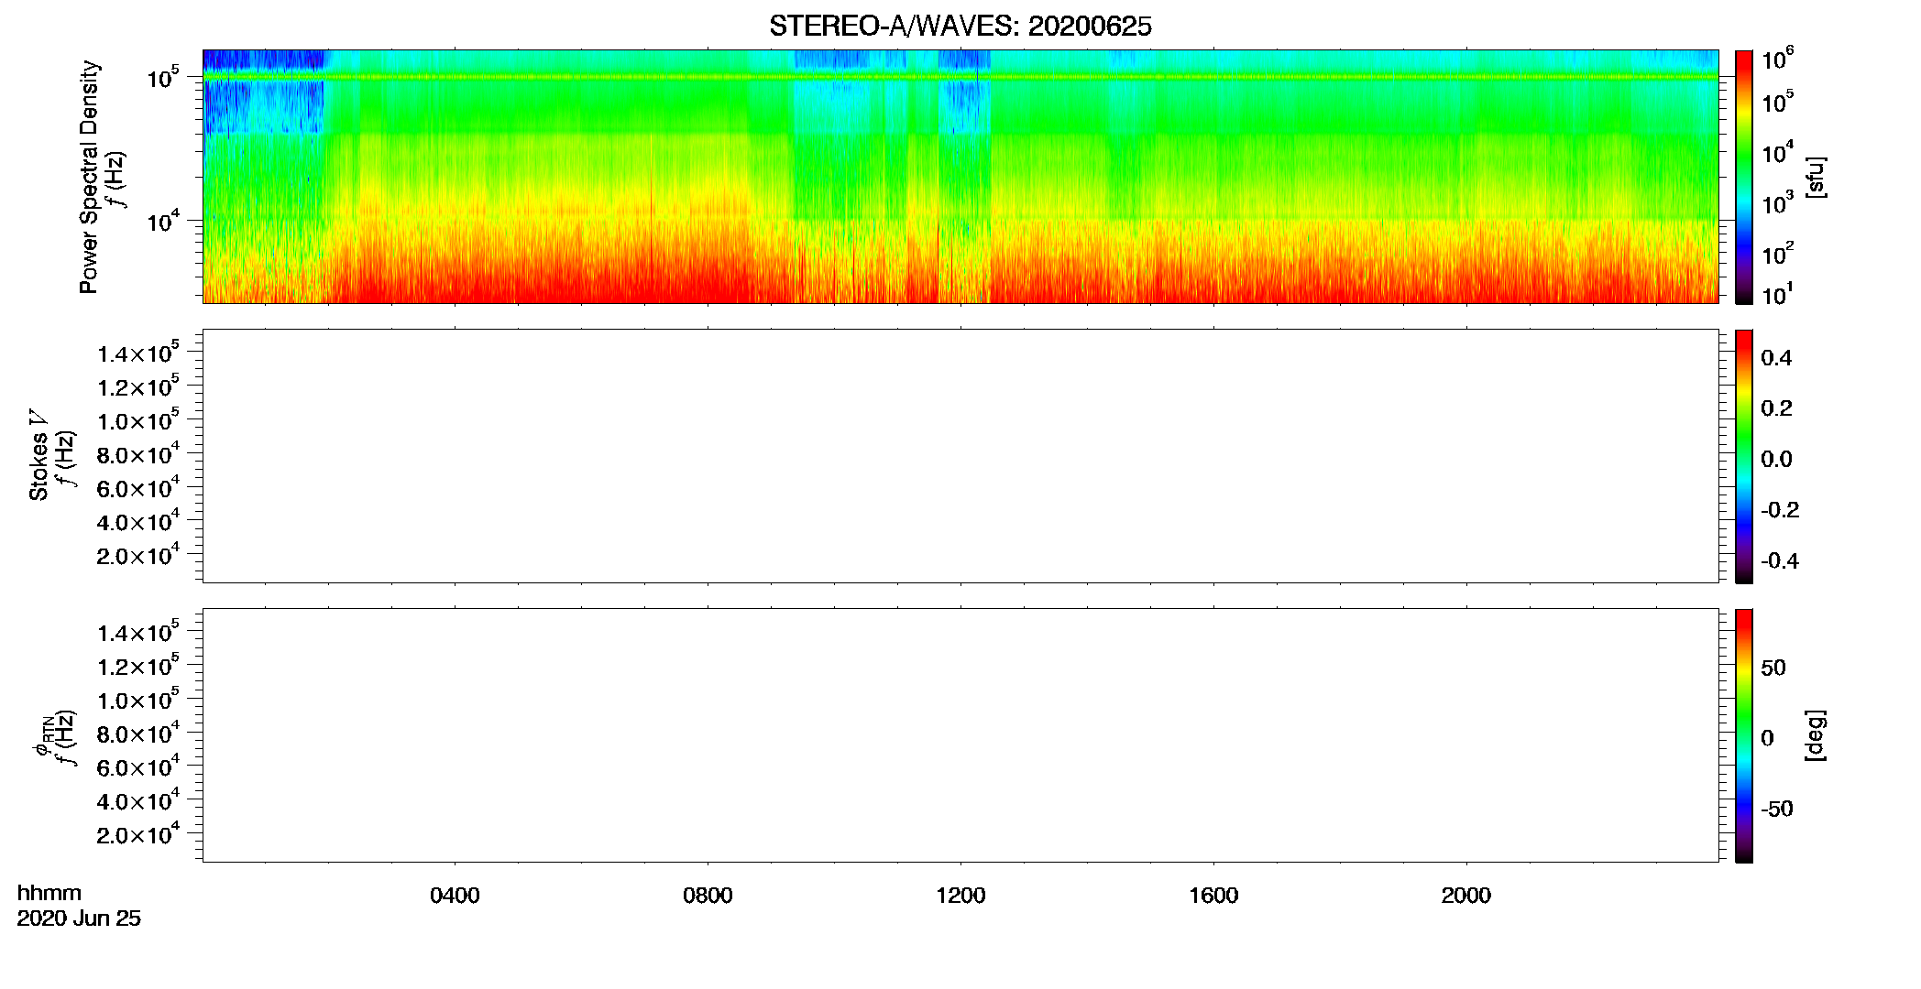Click the 0.4 label on Stokes colorbar
This screenshot has width=1921, height=989.
point(1776,358)
